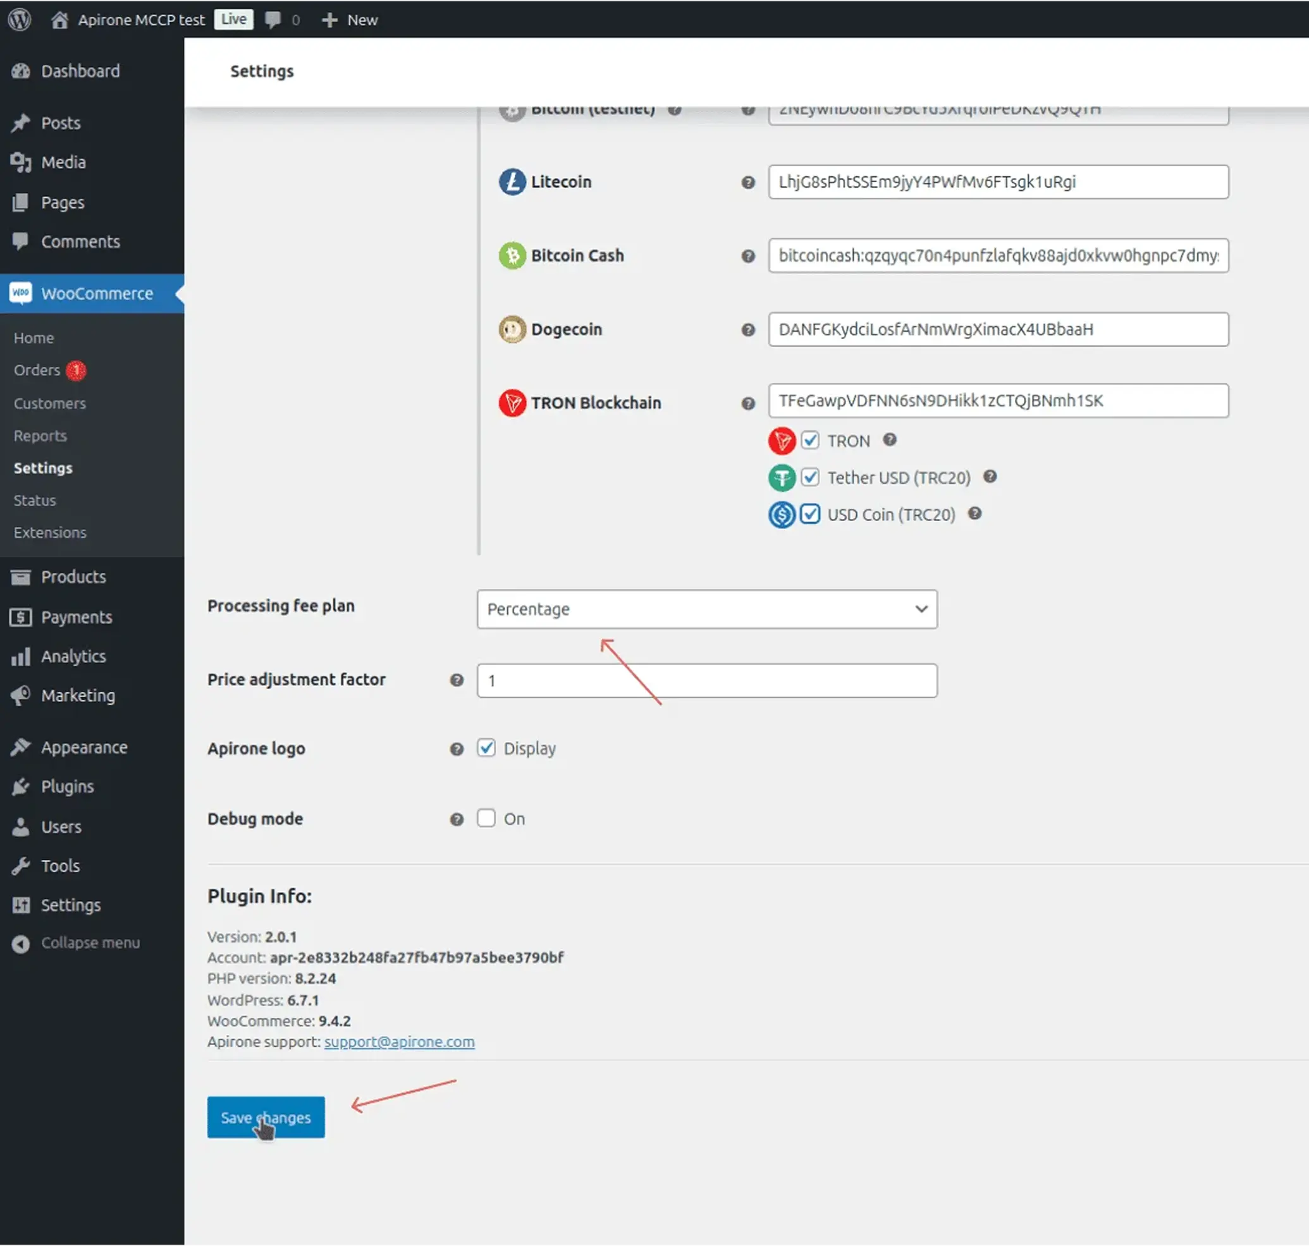Click help icon for Price adjustment factor
The image size is (1309, 1246).
457,680
